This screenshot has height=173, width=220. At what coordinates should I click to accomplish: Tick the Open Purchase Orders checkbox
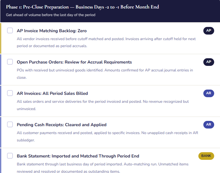tap(10, 62)
